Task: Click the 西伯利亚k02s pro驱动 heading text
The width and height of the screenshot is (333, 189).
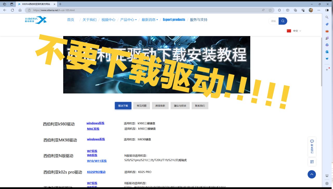Action: click(x=63, y=172)
